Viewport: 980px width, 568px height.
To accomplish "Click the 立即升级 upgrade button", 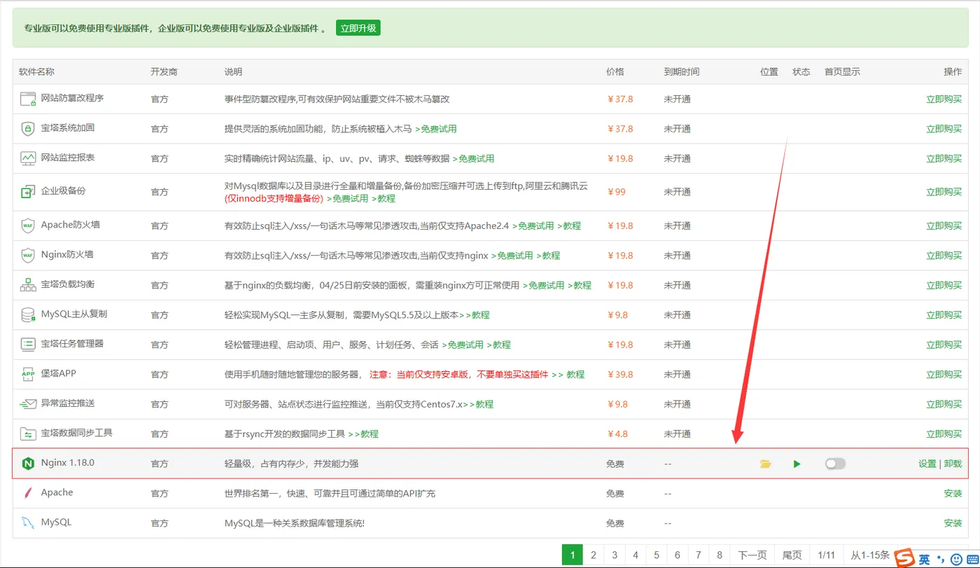I will pos(358,28).
